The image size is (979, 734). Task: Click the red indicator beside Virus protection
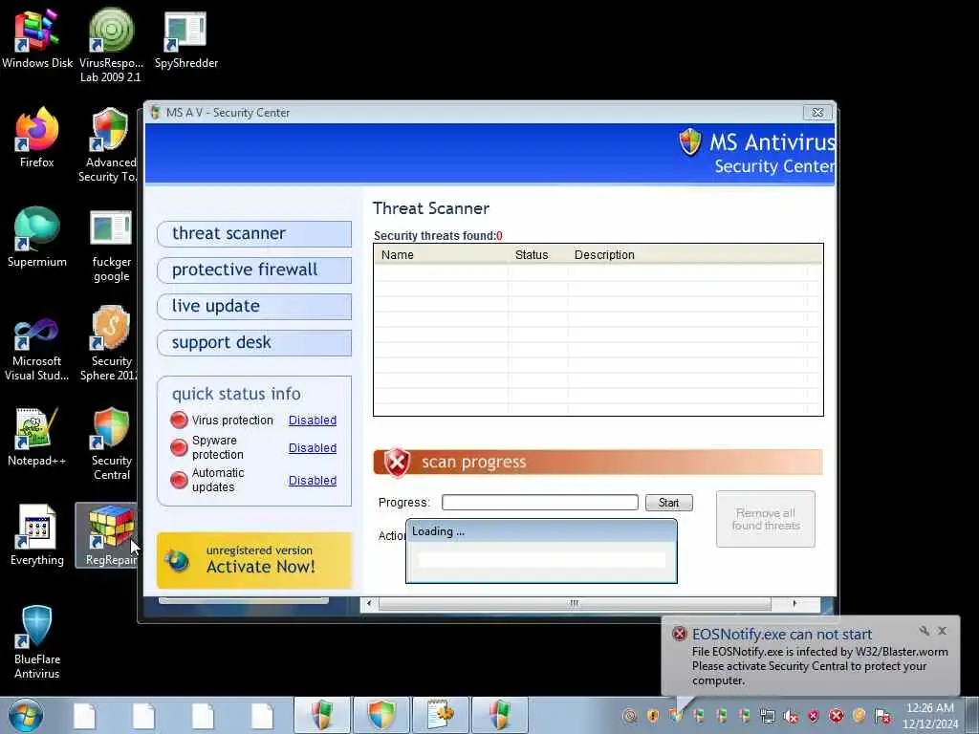coord(179,421)
